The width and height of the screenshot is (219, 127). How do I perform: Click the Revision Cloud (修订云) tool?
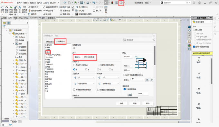tap(97, 11)
